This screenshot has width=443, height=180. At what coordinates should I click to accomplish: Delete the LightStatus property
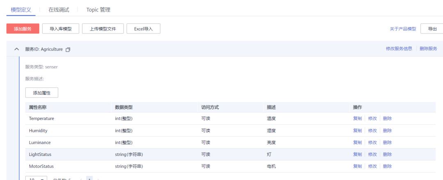click(x=387, y=154)
